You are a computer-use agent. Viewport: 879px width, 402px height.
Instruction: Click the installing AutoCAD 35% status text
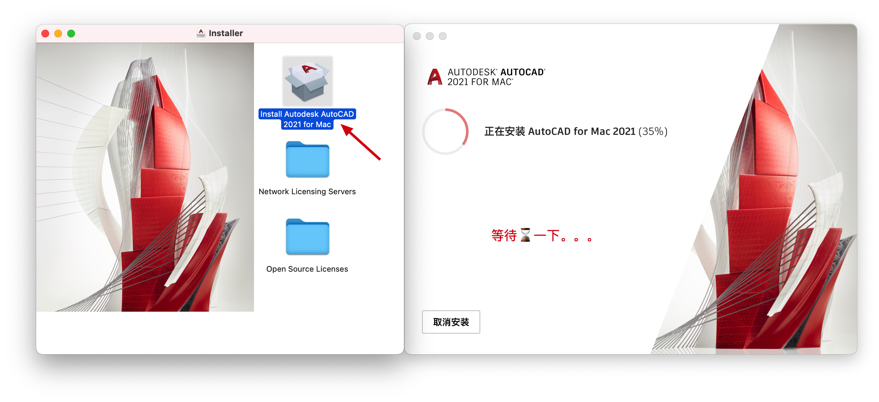point(575,132)
